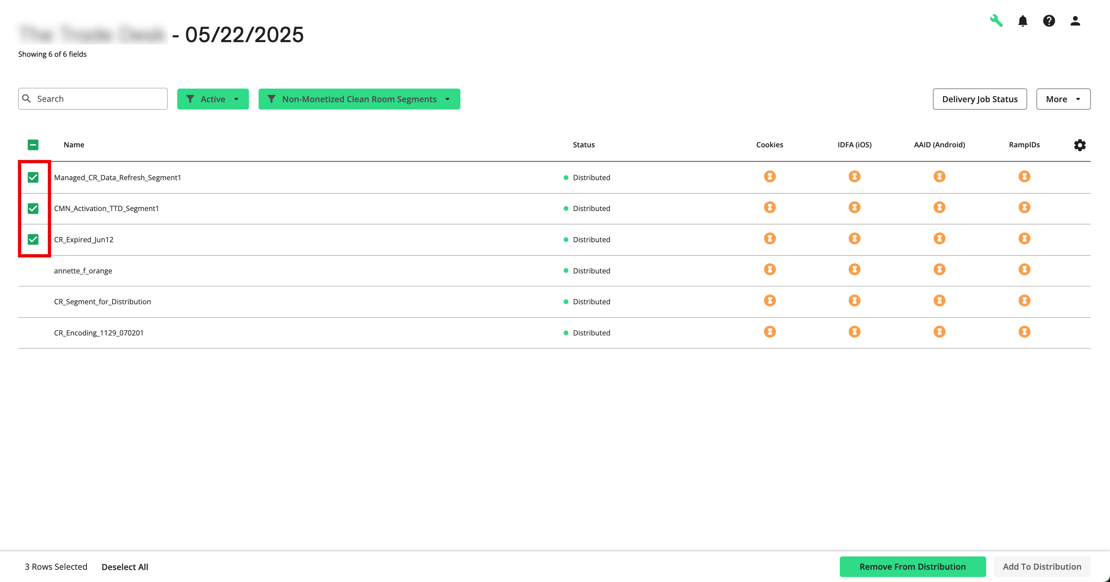Click the orange RampIDs icon for CR_Expired_Jun12
1110x582 pixels.
pyautogui.click(x=1024, y=238)
